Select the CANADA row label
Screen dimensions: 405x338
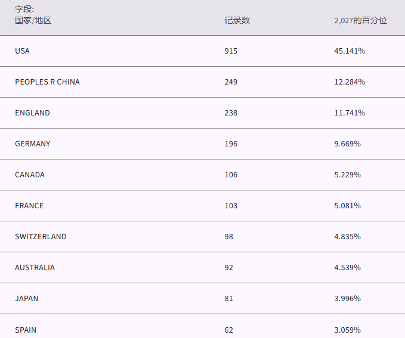[30, 175]
